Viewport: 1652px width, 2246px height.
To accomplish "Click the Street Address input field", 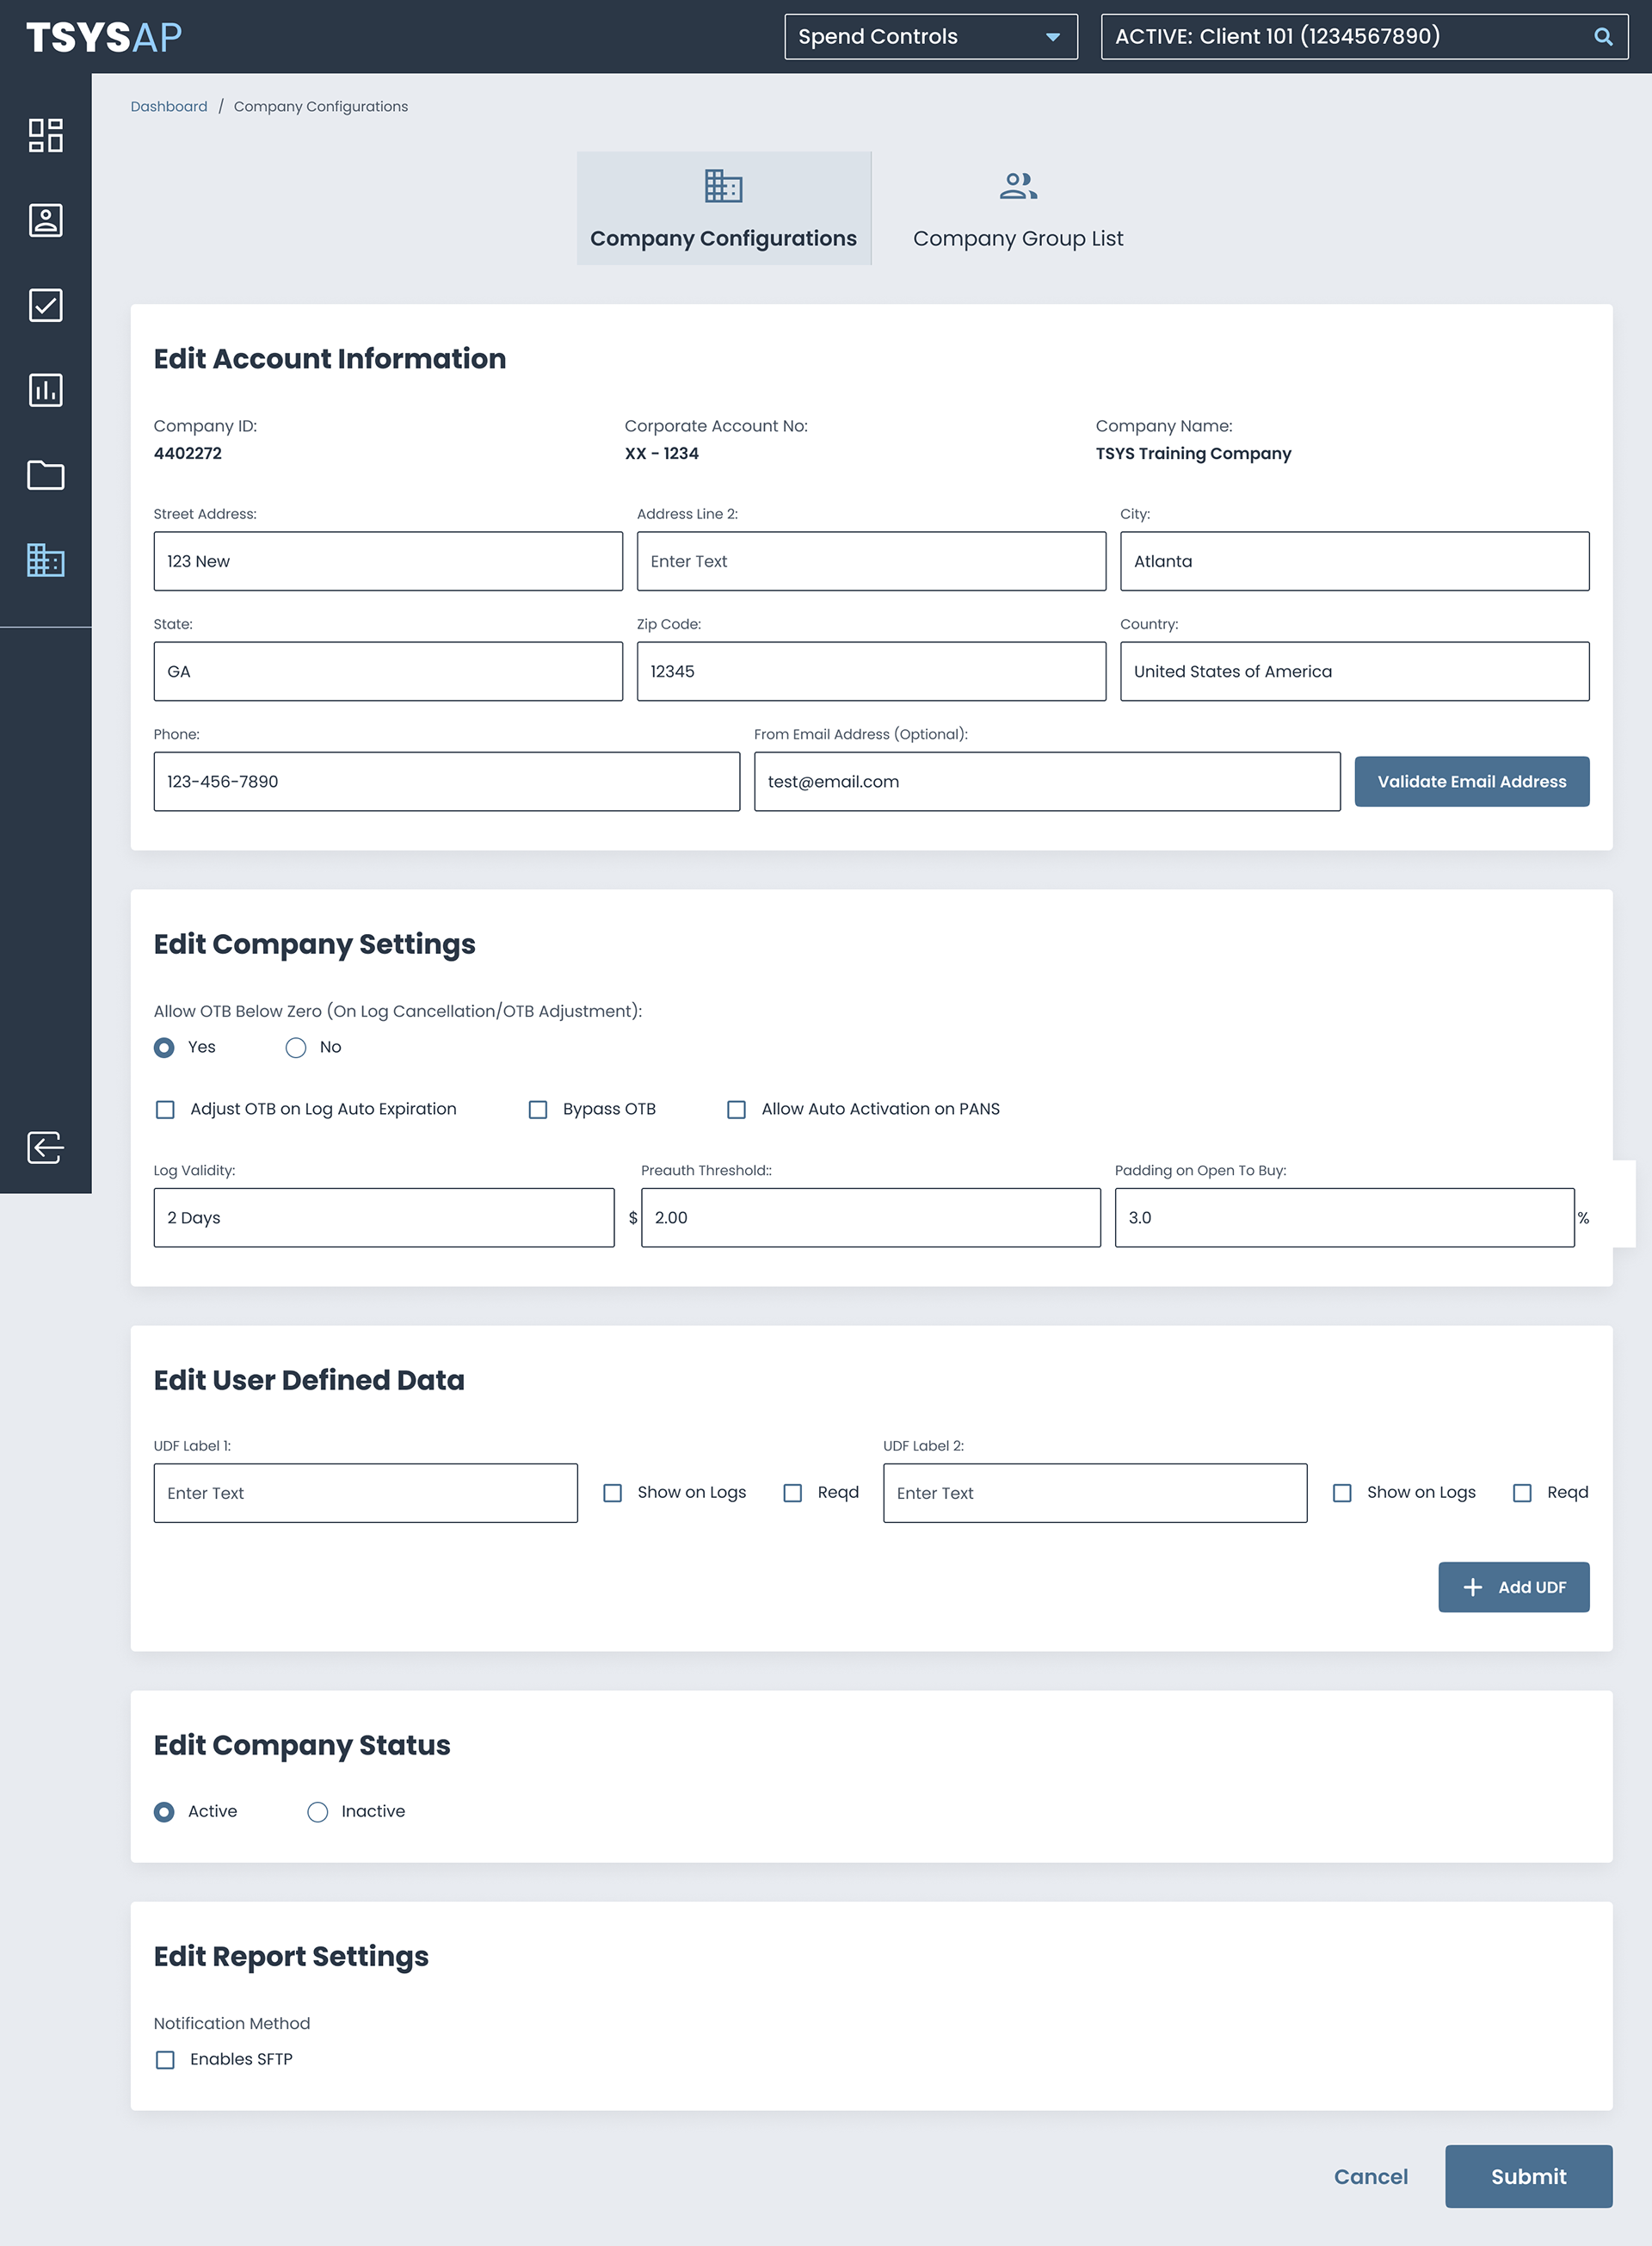I will pyautogui.click(x=388, y=561).
